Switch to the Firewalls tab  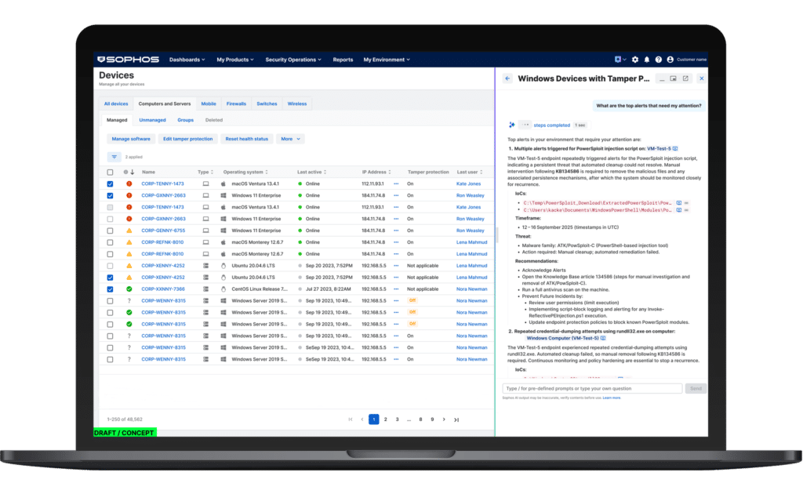(236, 104)
